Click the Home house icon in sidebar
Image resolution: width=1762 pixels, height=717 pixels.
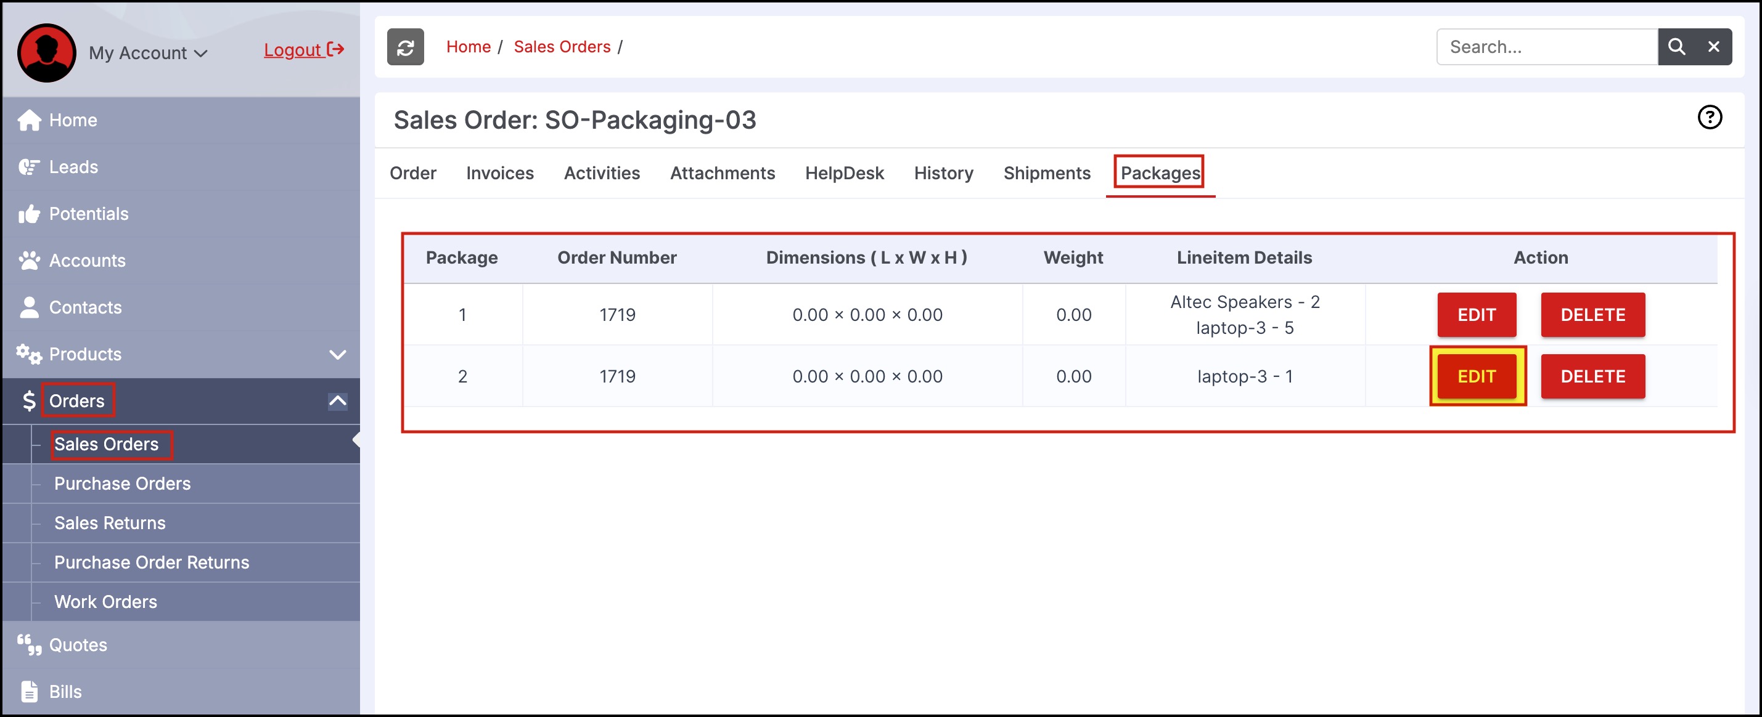tap(30, 120)
